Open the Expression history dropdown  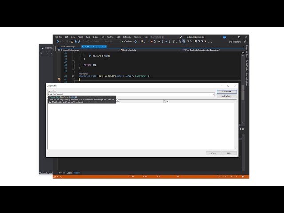pos(213,94)
